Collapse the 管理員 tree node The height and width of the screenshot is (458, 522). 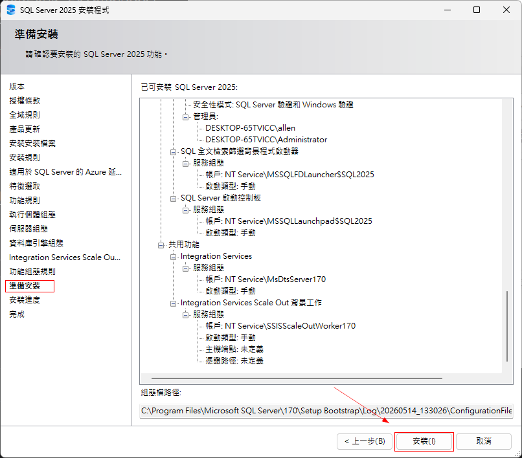(x=185, y=116)
